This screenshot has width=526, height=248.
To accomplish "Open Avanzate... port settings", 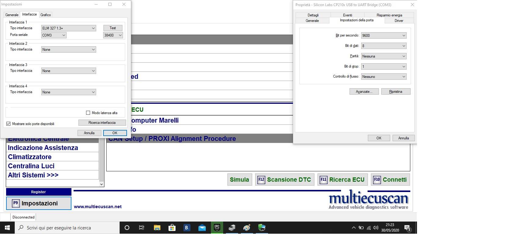I will click(364, 92).
